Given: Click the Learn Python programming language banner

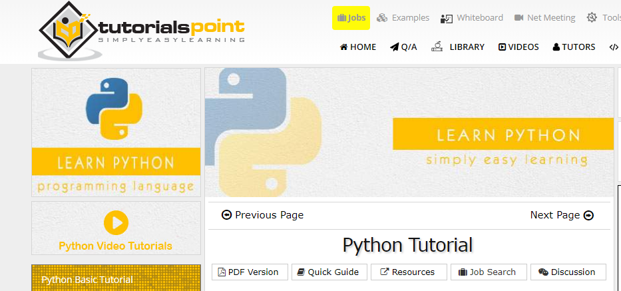Looking at the screenshot, I should tap(116, 133).
